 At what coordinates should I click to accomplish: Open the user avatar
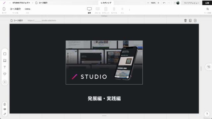pyautogui.click(x=178, y=3)
